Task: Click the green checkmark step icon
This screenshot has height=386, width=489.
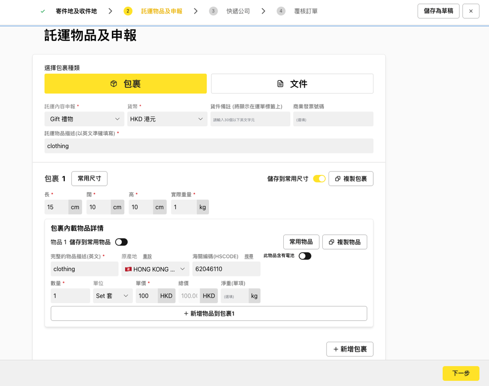Action: (43, 11)
